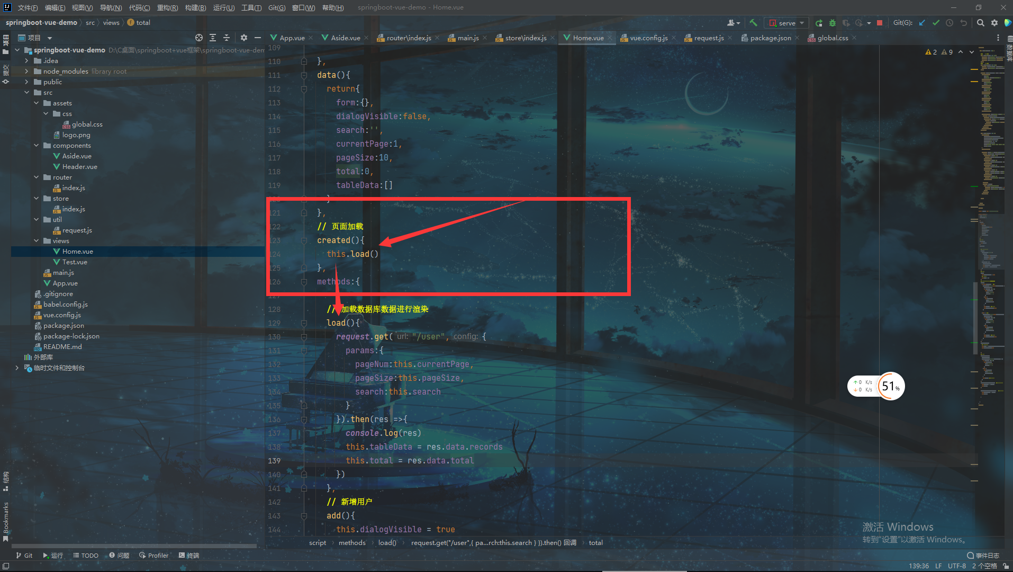Start debugging with the bug icon
This screenshot has height=572, width=1013.
[x=832, y=23]
